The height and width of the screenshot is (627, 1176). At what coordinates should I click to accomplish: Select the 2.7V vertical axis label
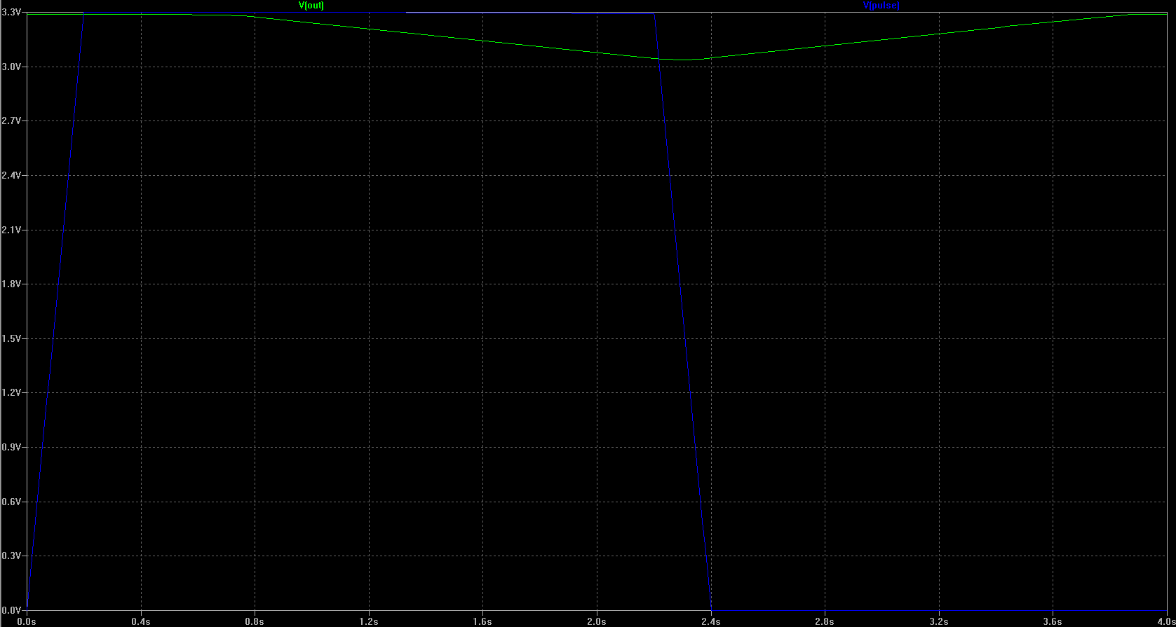13,121
